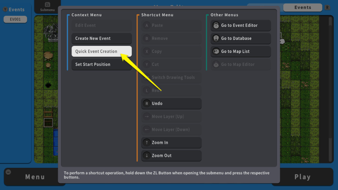
Task: Click the disabled Edit Event entry
Action: click(102, 25)
